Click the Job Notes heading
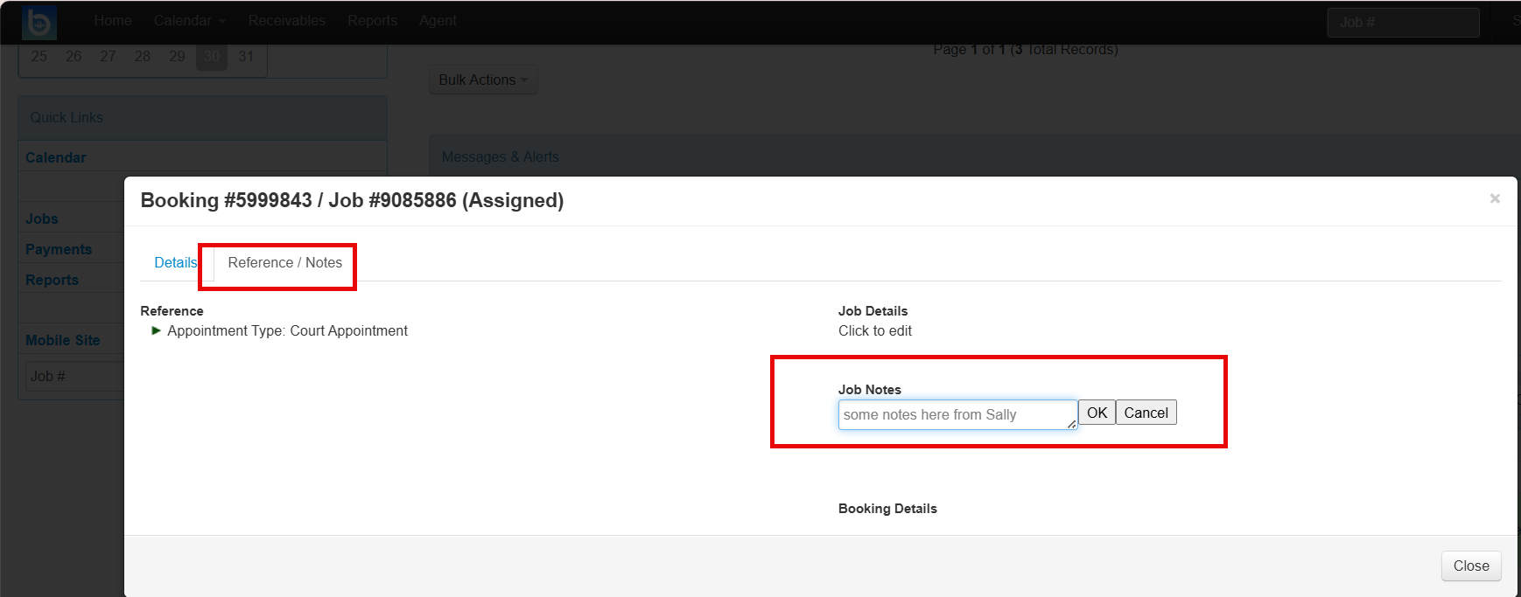This screenshot has height=597, width=1521. click(x=870, y=390)
